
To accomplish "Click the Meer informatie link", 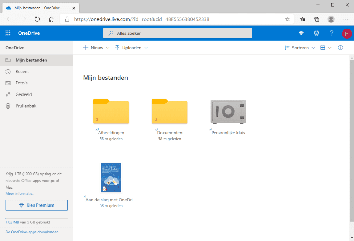I will 19,194.
